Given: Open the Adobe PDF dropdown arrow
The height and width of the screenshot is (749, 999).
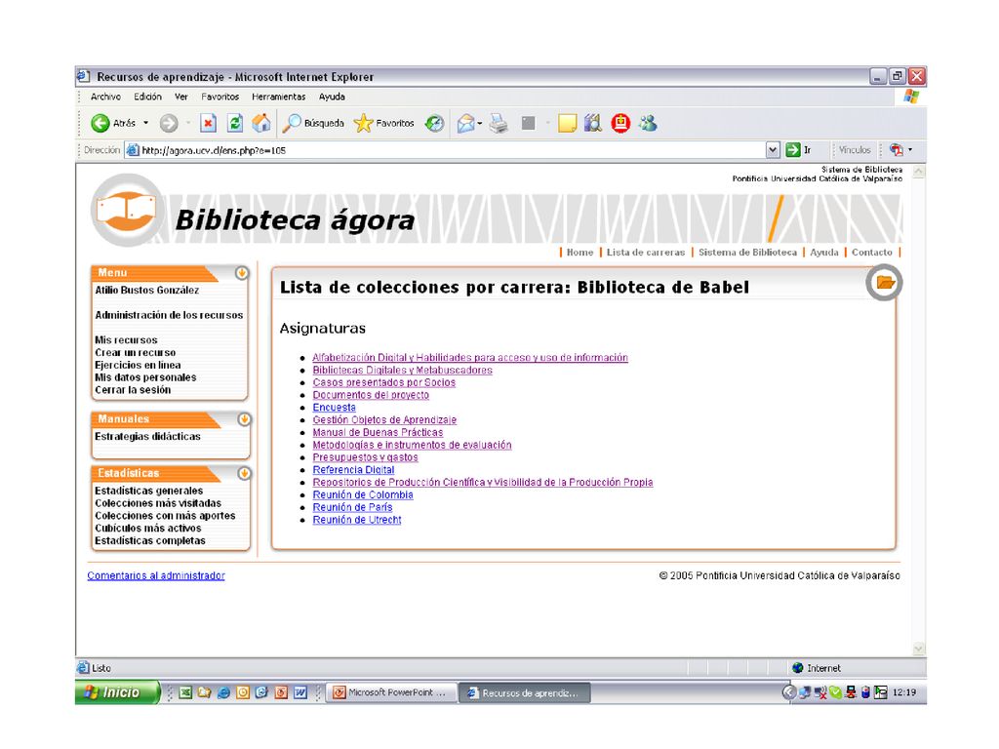Looking at the screenshot, I should [910, 150].
